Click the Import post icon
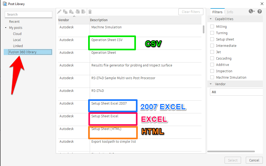266x166 pixels. point(78,11)
